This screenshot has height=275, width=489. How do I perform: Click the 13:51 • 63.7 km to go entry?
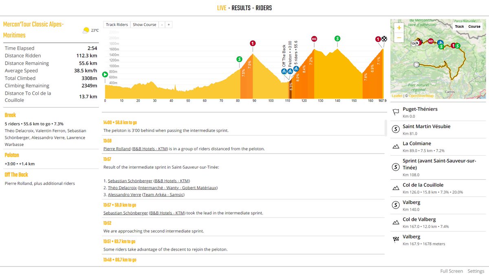coord(120,241)
